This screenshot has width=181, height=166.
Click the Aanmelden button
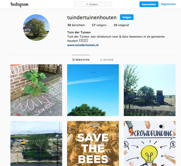pyautogui.click(x=149, y=4)
